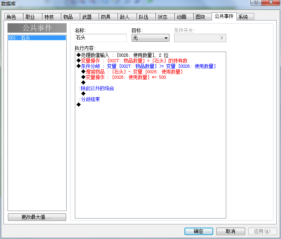281x239 pixels.
Task: Close the 数据库 window
Action: coord(271,2)
